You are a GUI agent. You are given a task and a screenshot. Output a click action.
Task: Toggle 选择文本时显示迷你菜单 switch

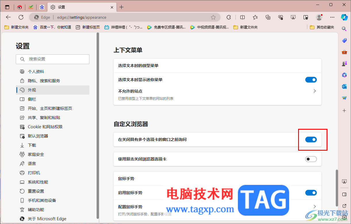(311, 80)
